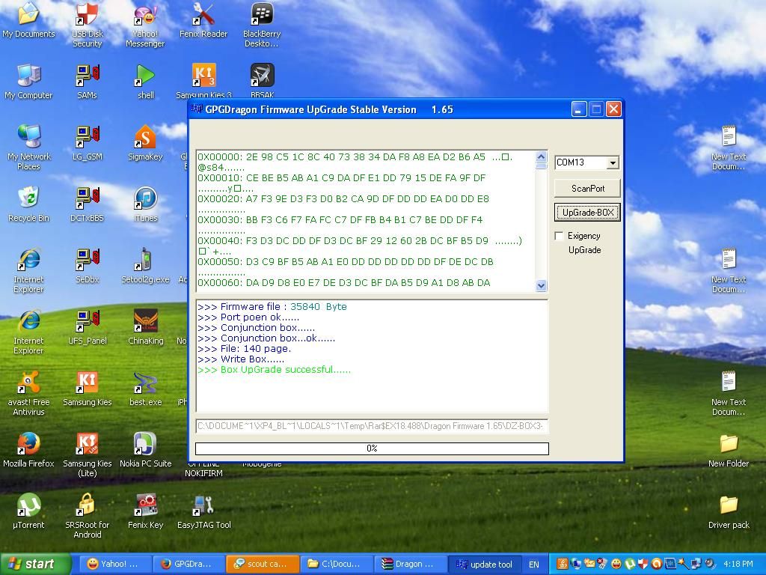
Task: Select the SRSRoot for Android icon
Action: (x=87, y=516)
